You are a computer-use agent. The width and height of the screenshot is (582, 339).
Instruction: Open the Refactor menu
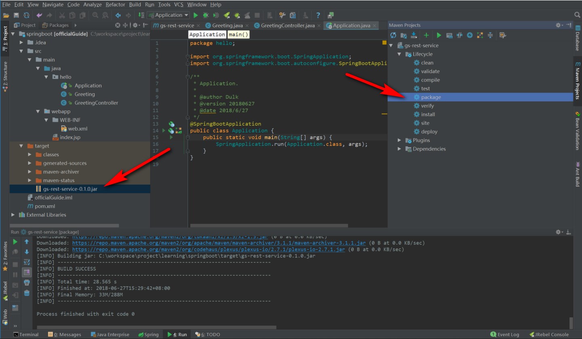point(115,4)
